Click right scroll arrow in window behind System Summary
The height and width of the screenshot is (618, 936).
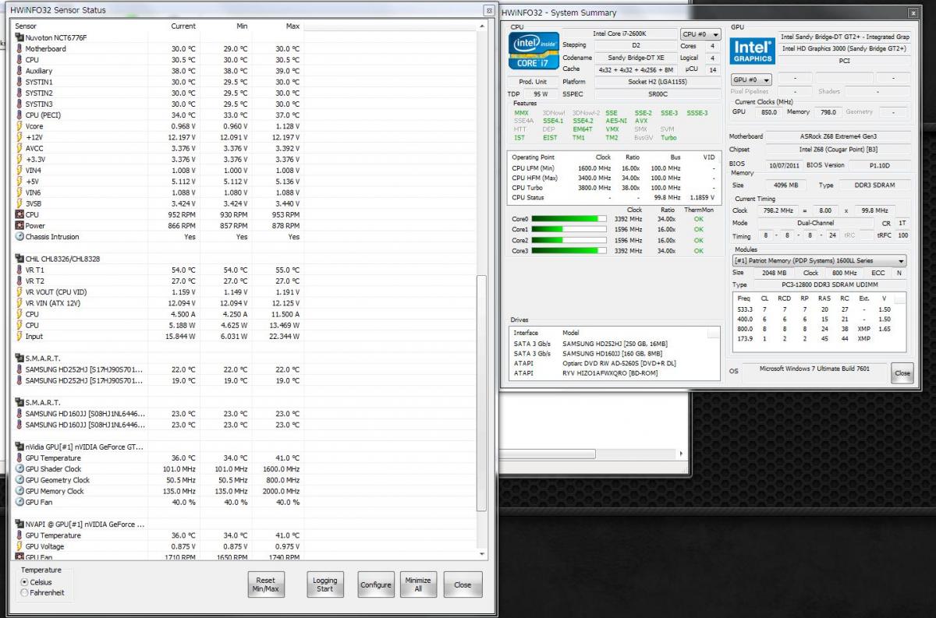pyautogui.click(x=682, y=454)
